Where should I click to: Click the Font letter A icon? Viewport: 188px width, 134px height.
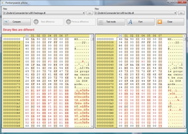[x=130, y=22]
